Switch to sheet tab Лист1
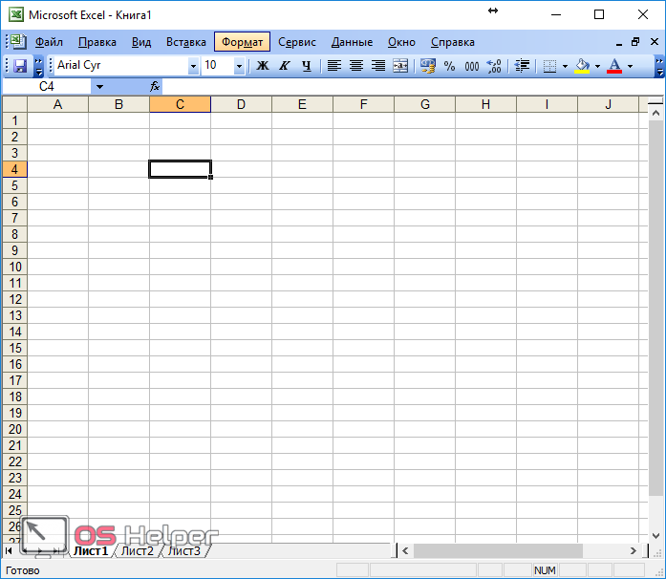This screenshot has height=579, width=666. pos(91,551)
